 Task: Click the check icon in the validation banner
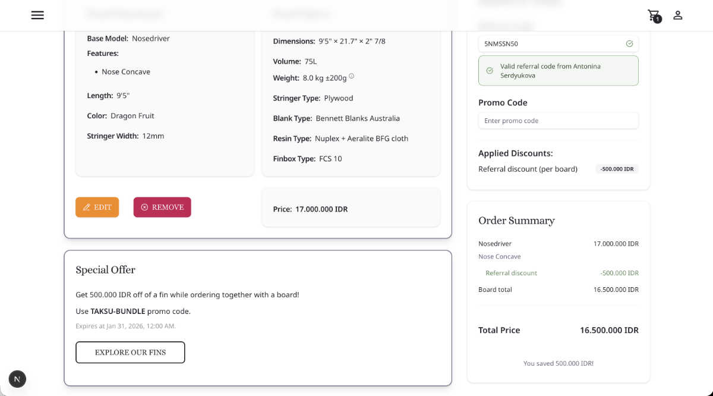[x=489, y=70]
